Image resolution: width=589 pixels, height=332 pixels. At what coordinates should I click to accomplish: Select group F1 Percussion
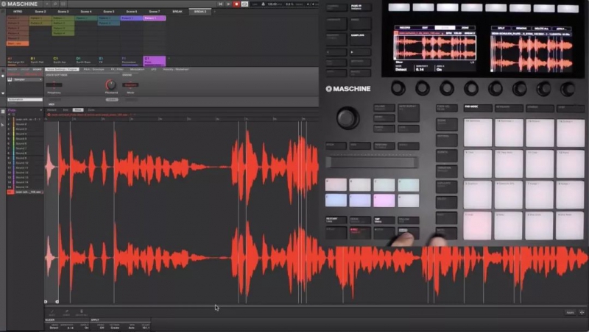click(132, 60)
